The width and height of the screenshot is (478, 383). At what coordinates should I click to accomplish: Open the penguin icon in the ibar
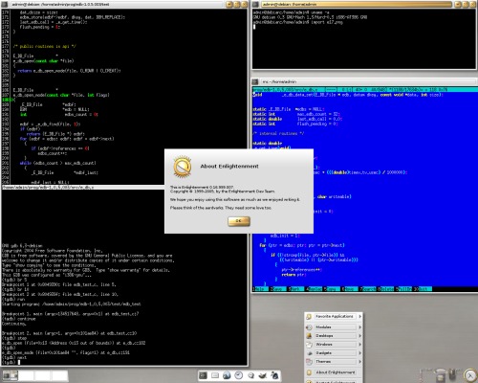coord(274,375)
